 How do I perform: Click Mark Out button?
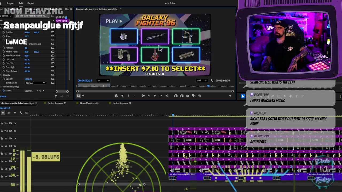[x=134, y=96]
